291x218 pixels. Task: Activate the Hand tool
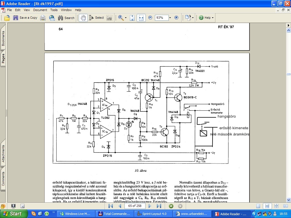83,18
